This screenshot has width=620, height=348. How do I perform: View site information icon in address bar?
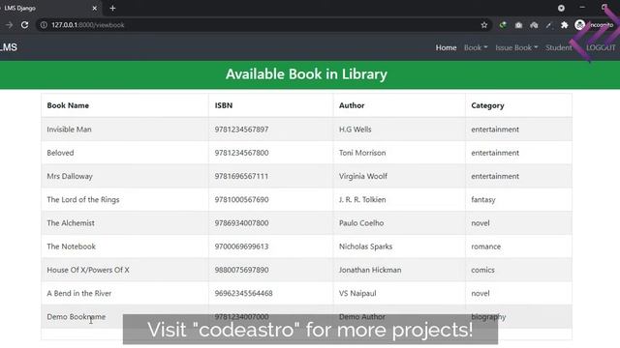(44, 25)
